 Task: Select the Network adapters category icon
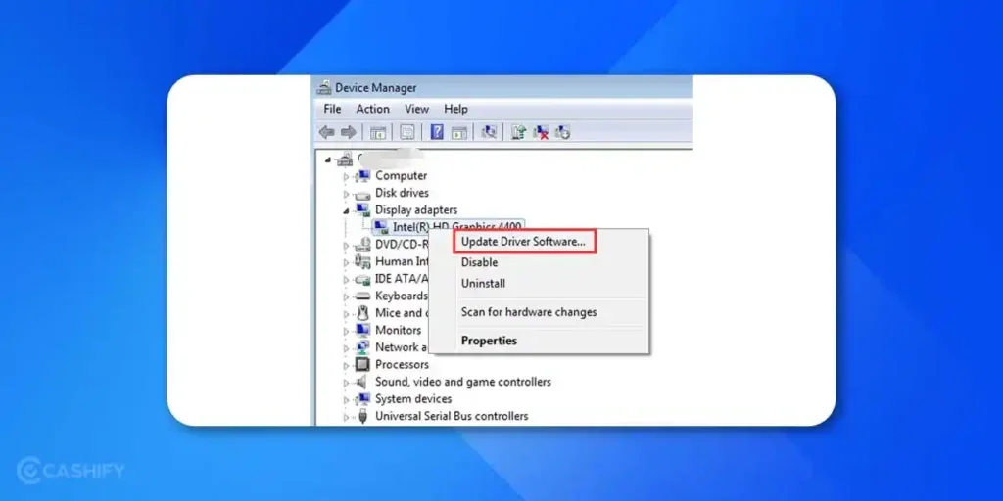362,347
